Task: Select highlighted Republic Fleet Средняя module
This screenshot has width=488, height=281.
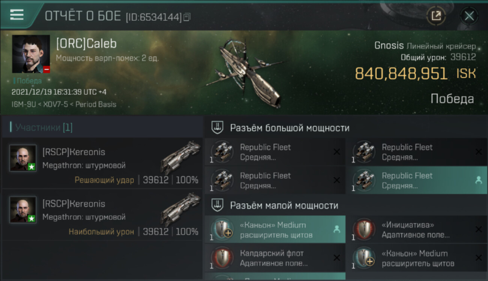Action: click(417, 180)
